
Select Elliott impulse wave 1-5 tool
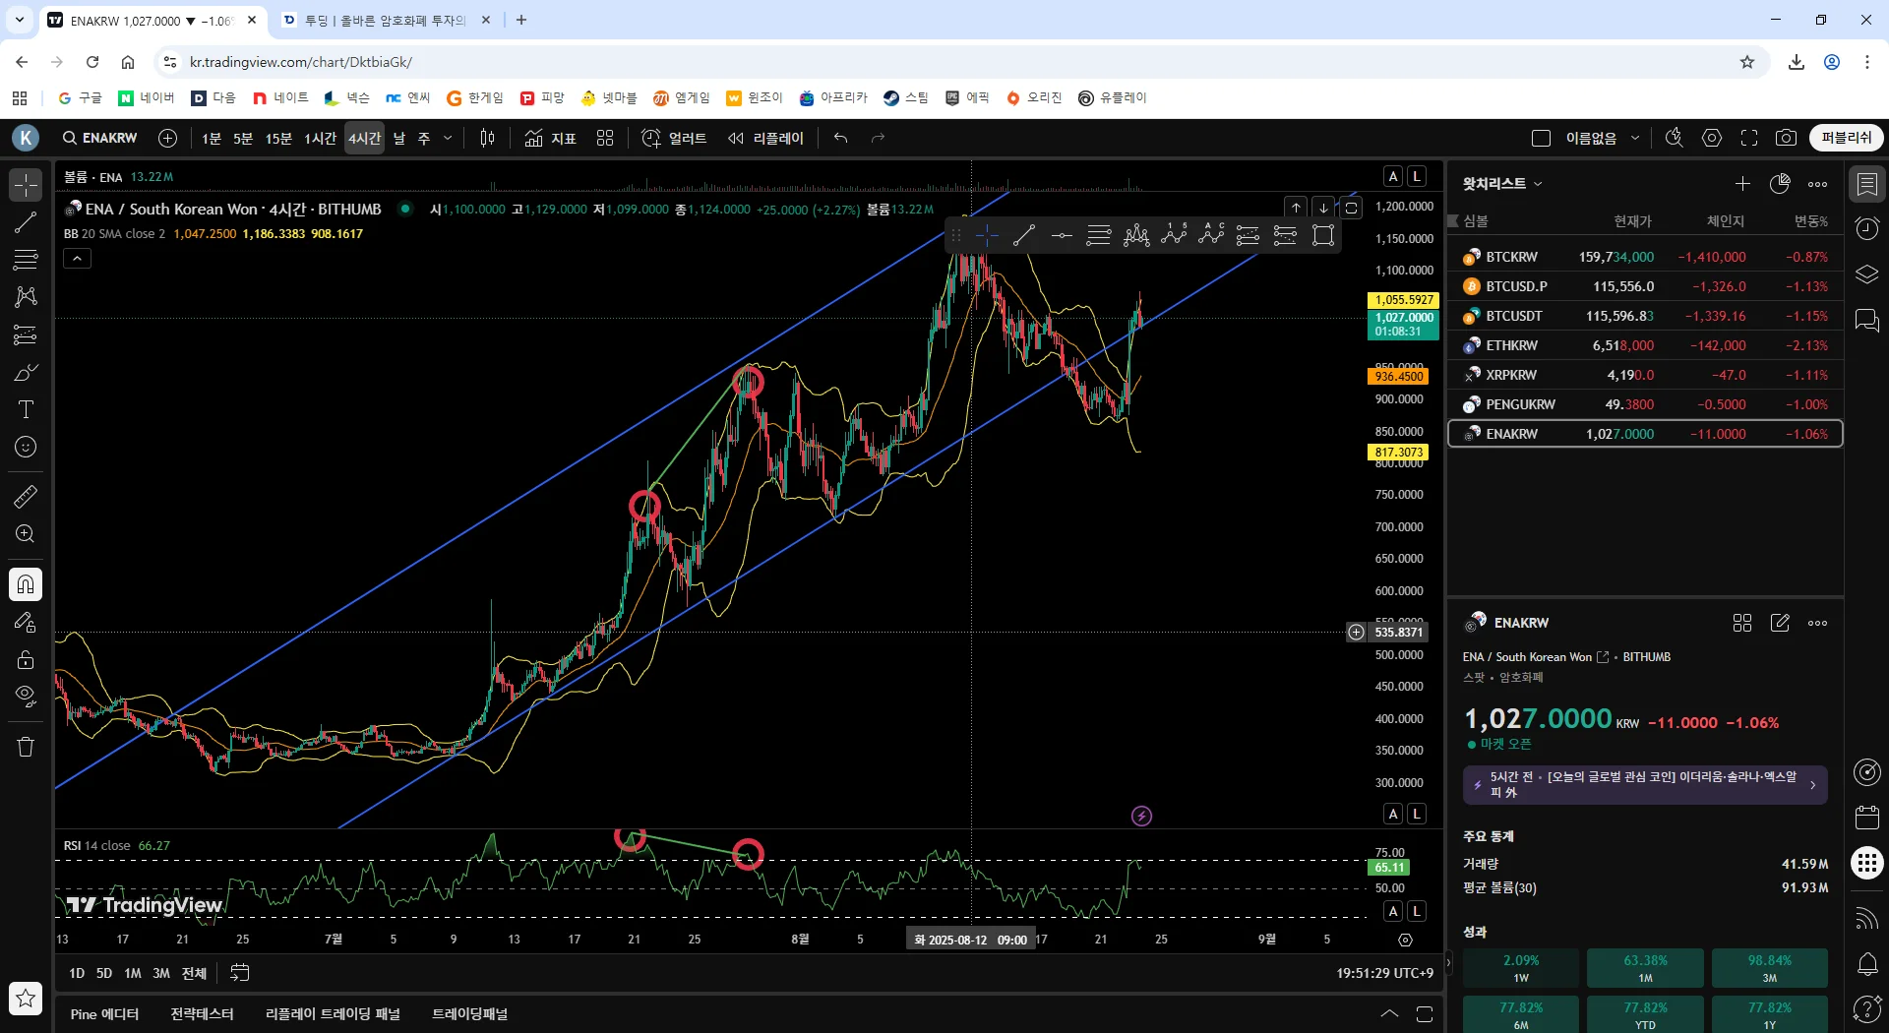[1174, 235]
